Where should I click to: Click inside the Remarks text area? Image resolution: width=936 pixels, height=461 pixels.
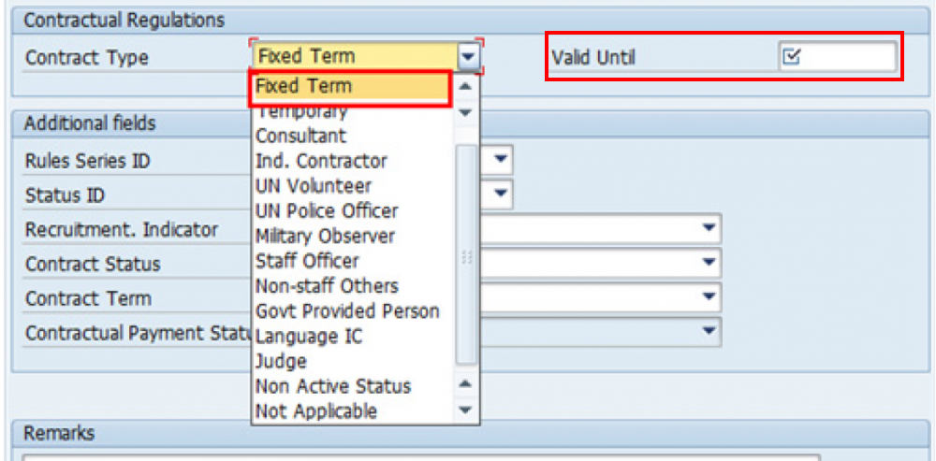pos(421,457)
